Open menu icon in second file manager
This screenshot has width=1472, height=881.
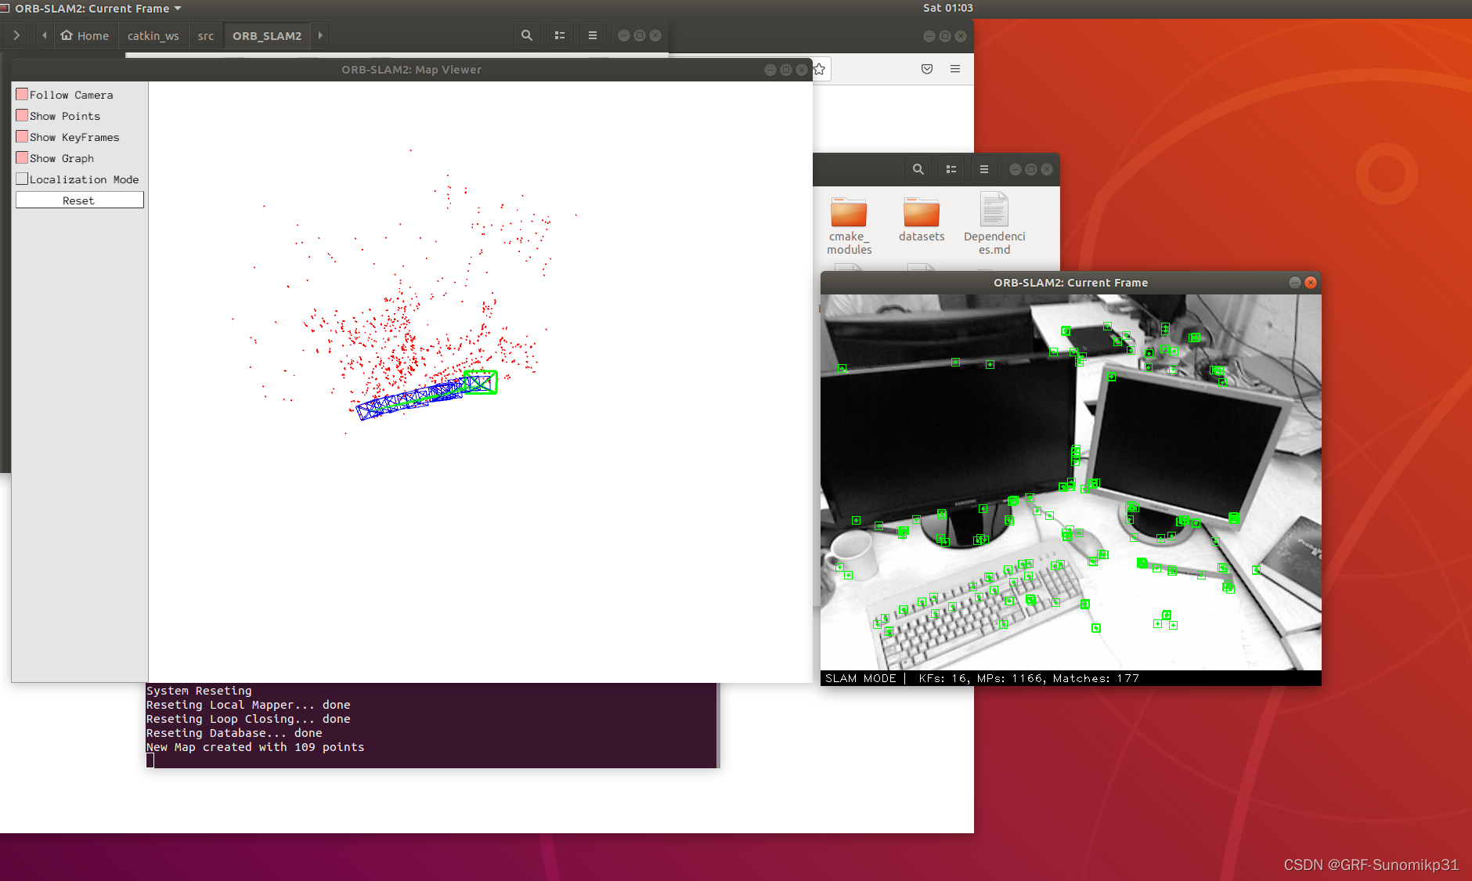tap(984, 169)
